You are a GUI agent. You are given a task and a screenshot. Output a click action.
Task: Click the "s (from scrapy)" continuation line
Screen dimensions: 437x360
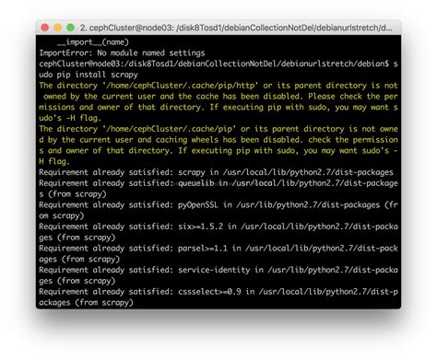[x=73, y=194]
